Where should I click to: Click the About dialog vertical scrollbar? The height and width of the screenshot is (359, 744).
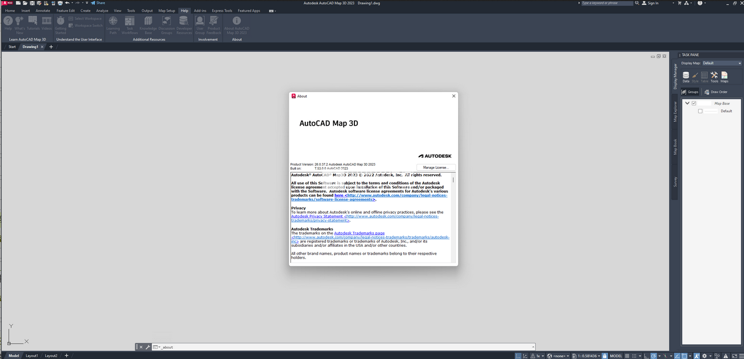click(x=453, y=218)
